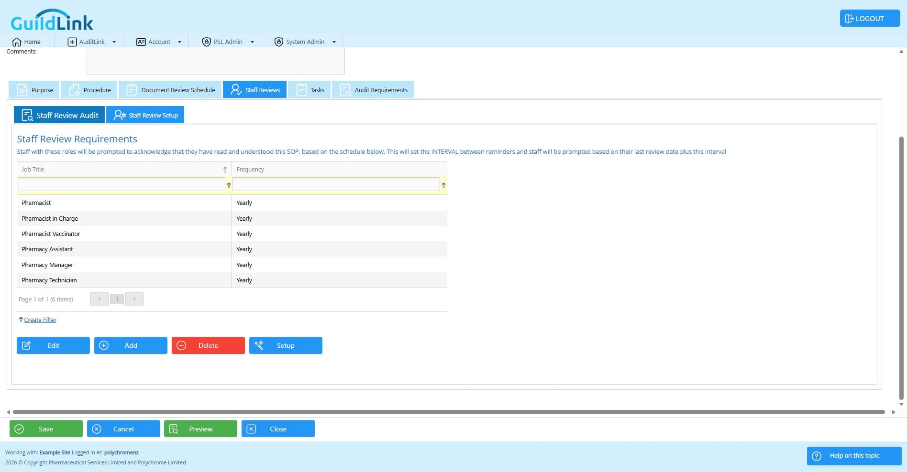Click the Save checkmark icon
Image resolution: width=907 pixels, height=472 pixels.
click(19, 429)
